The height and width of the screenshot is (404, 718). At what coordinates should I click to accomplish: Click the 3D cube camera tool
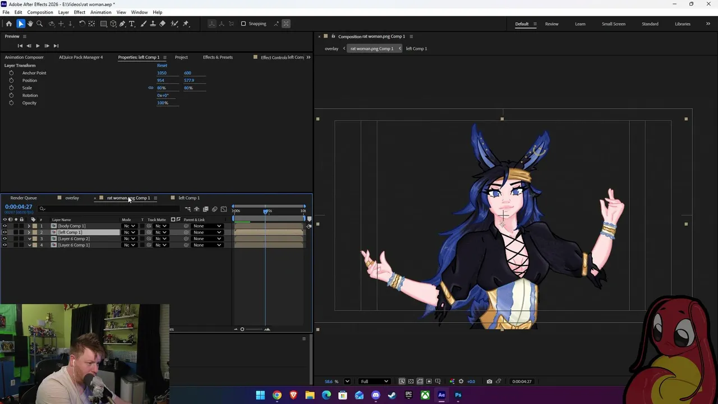[113, 24]
